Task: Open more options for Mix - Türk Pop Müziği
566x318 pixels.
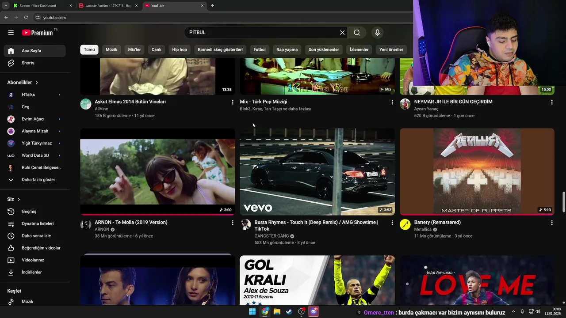Action: 392,102
